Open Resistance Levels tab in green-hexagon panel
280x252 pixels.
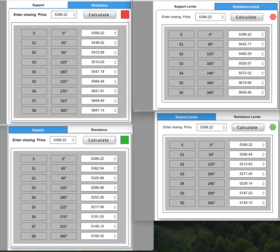[247, 117]
